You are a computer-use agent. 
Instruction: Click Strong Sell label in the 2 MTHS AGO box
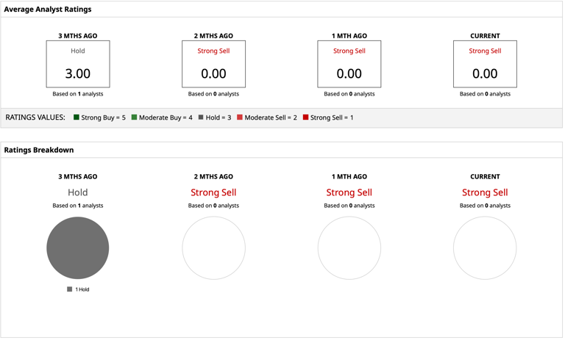pos(213,51)
